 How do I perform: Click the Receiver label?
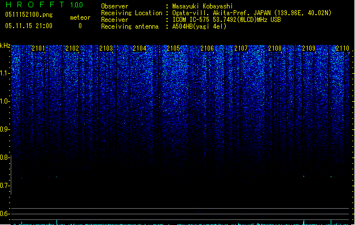tap(115, 20)
